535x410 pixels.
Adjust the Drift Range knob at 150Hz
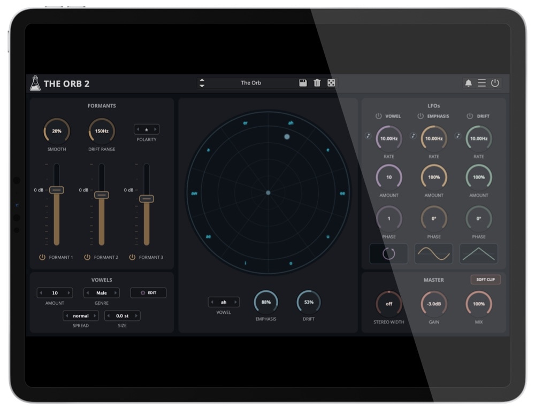click(102, 131)
